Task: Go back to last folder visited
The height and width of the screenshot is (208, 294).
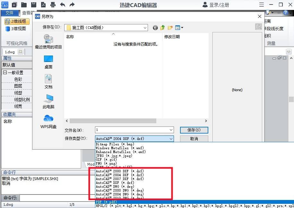Action: (x=155, y=28)
